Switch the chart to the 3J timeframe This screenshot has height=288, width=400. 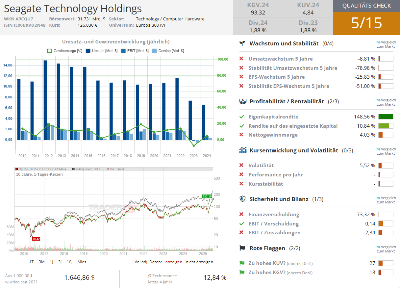60,262
